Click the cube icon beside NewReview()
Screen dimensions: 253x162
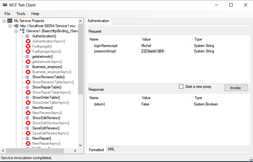[x=28, y=108]
